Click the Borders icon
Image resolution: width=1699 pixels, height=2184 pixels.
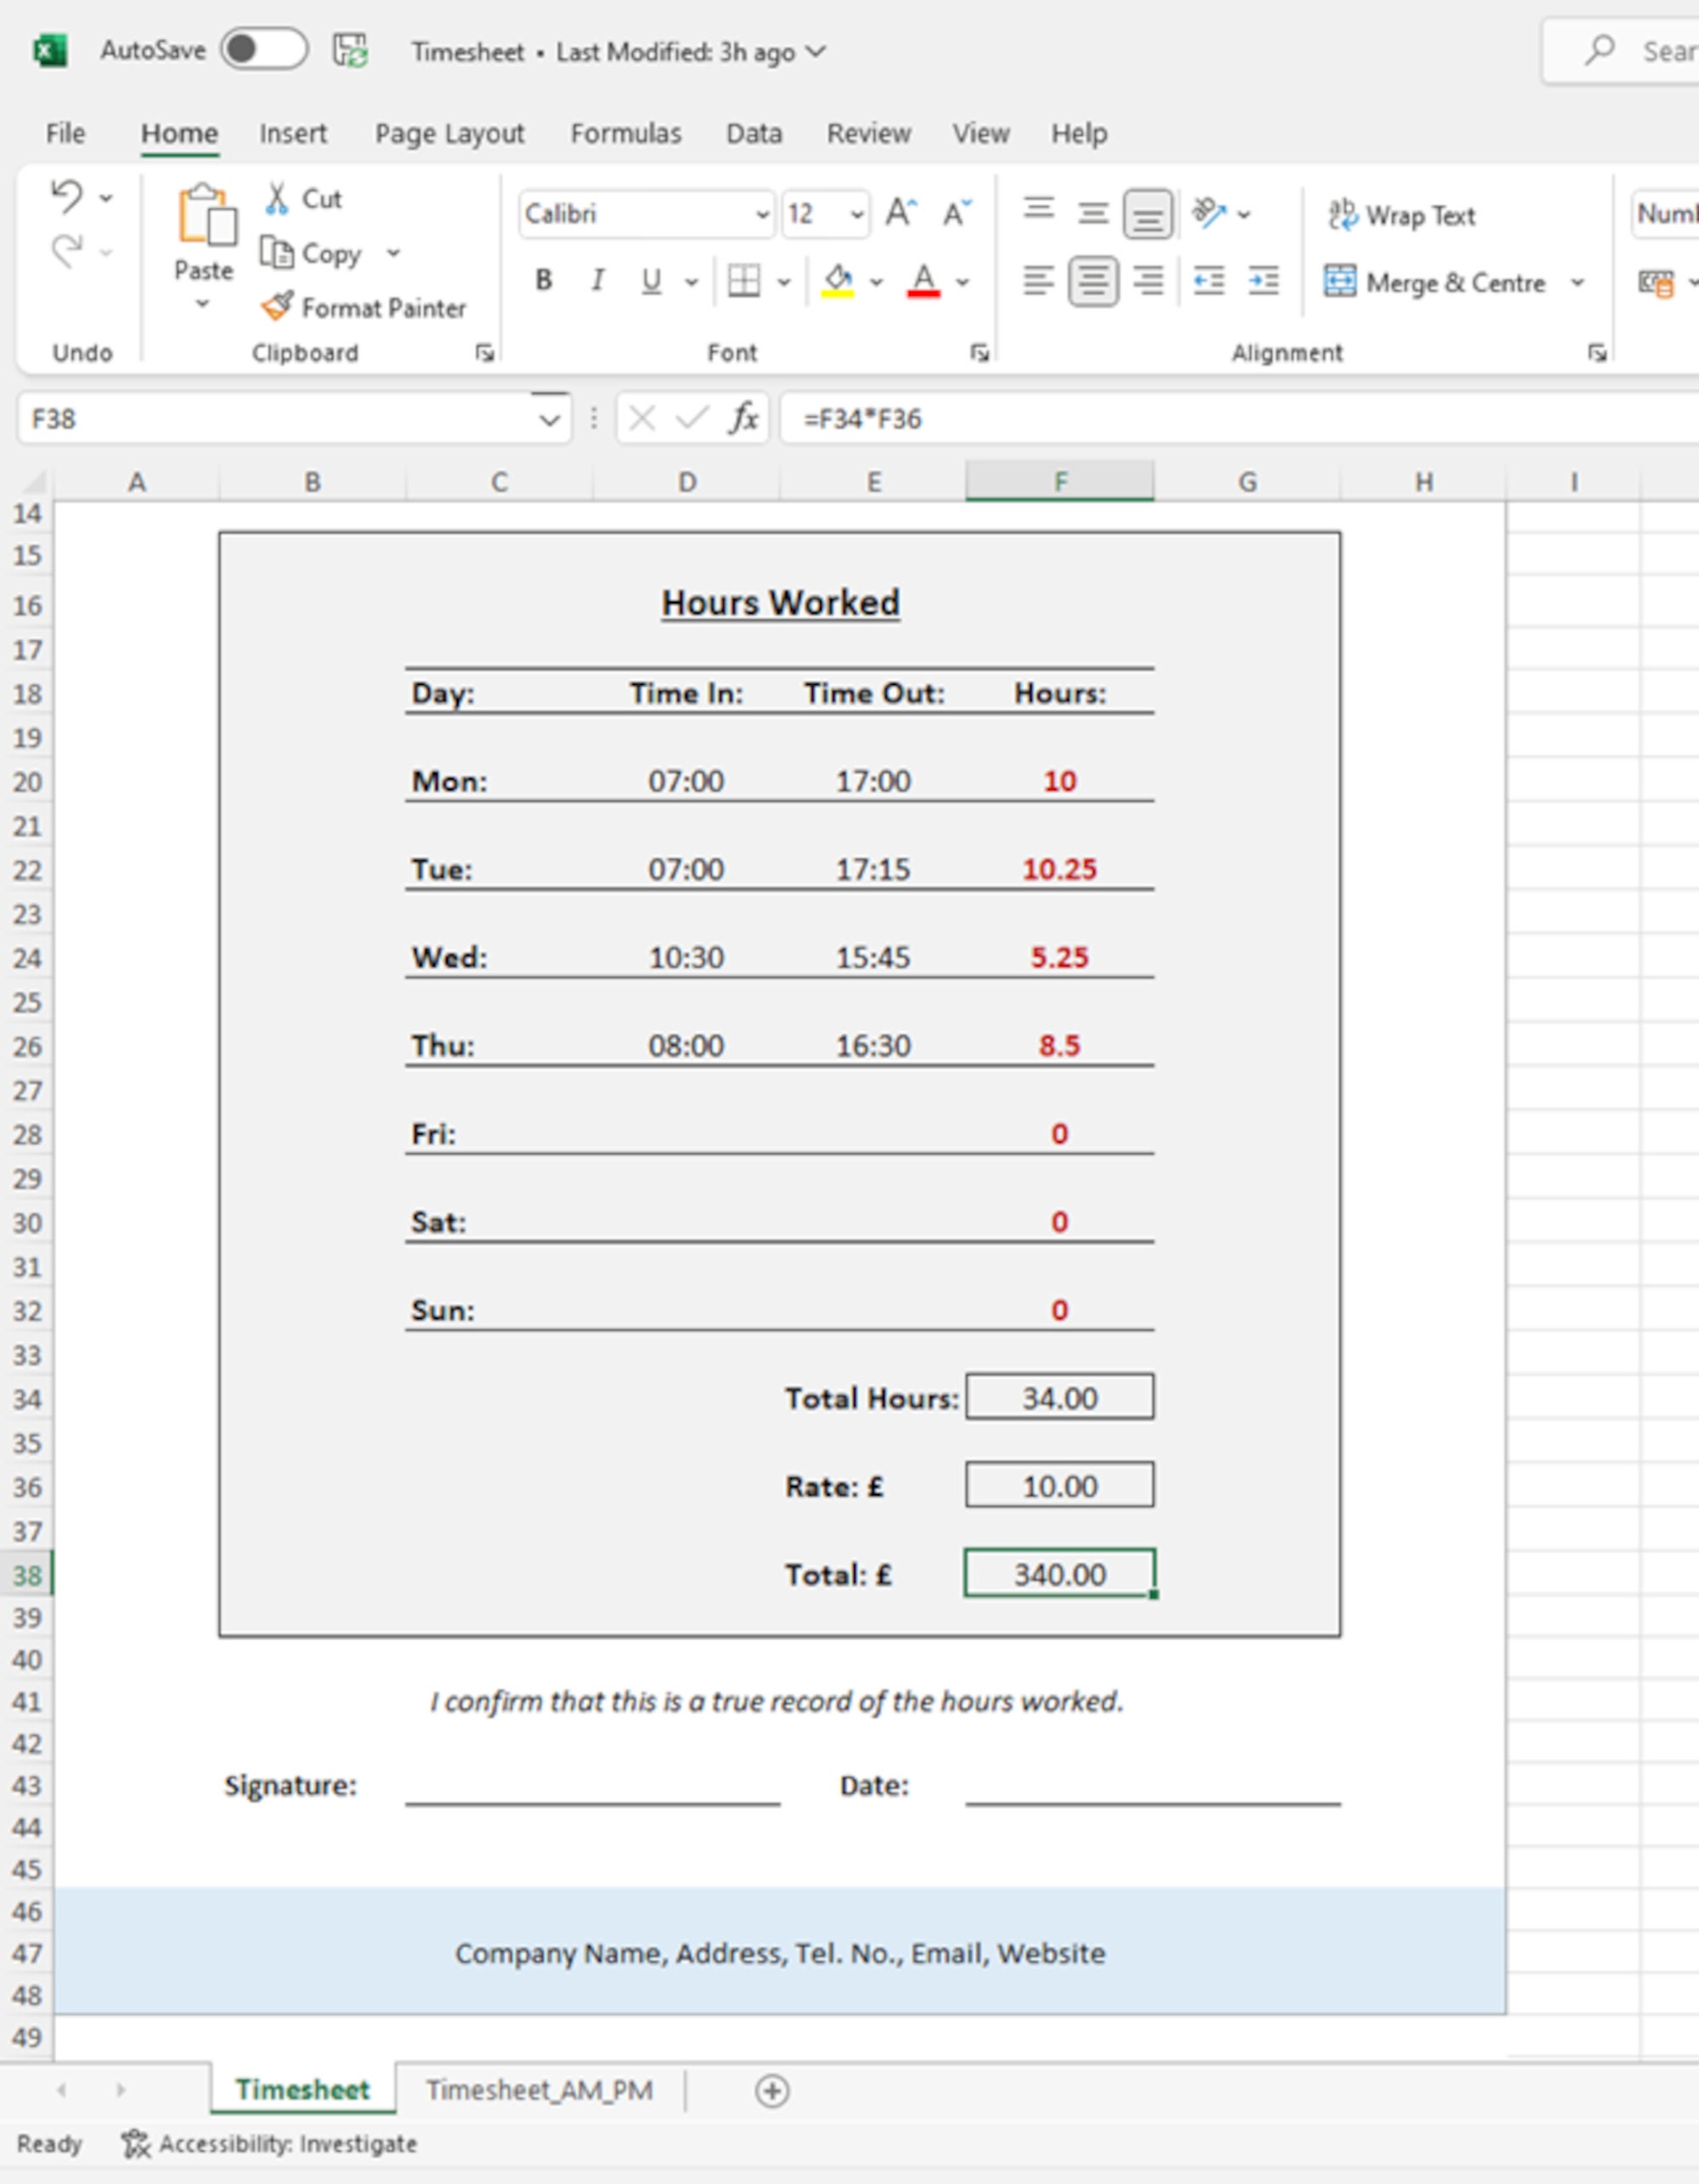tap(743, 281)
